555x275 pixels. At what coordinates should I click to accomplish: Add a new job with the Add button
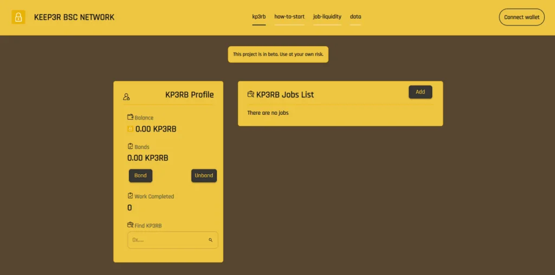click(x=420, y=92)
